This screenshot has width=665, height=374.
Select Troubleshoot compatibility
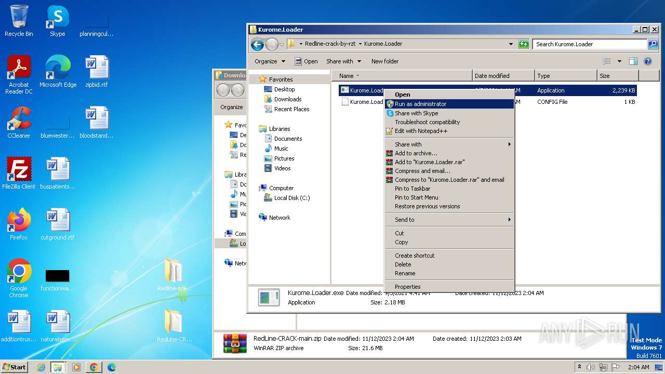coord(449,122)
